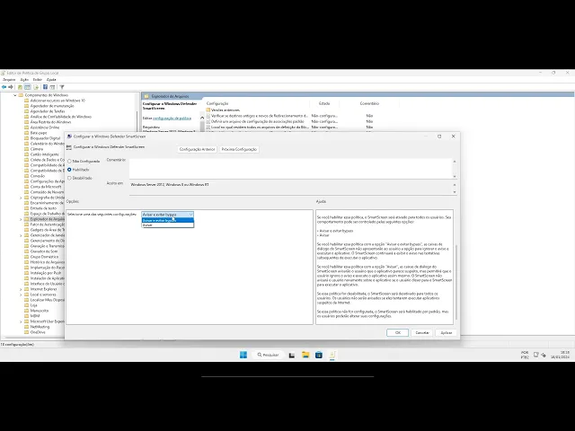Select the Gravador de Som tree item

[x=44, y=251]
